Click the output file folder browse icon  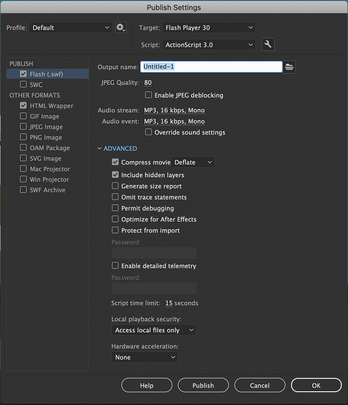[290, 67]
